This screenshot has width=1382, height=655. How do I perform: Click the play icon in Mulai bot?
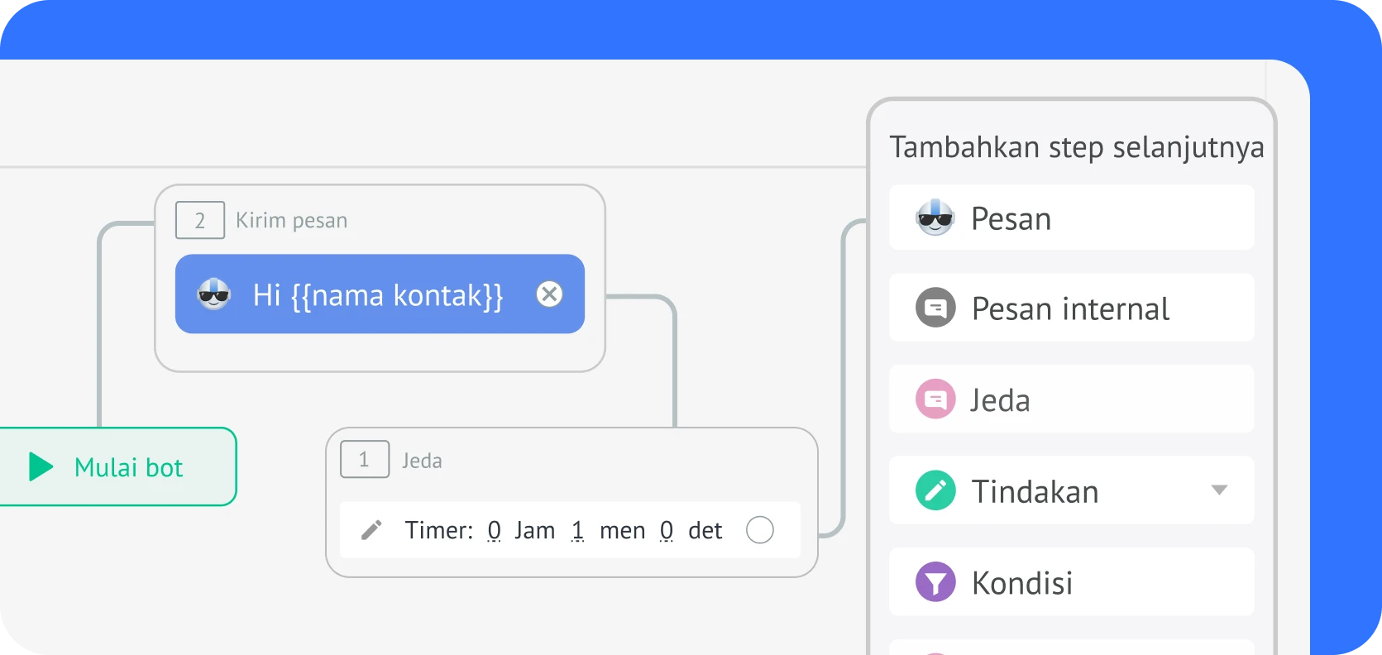pos(41,466)
